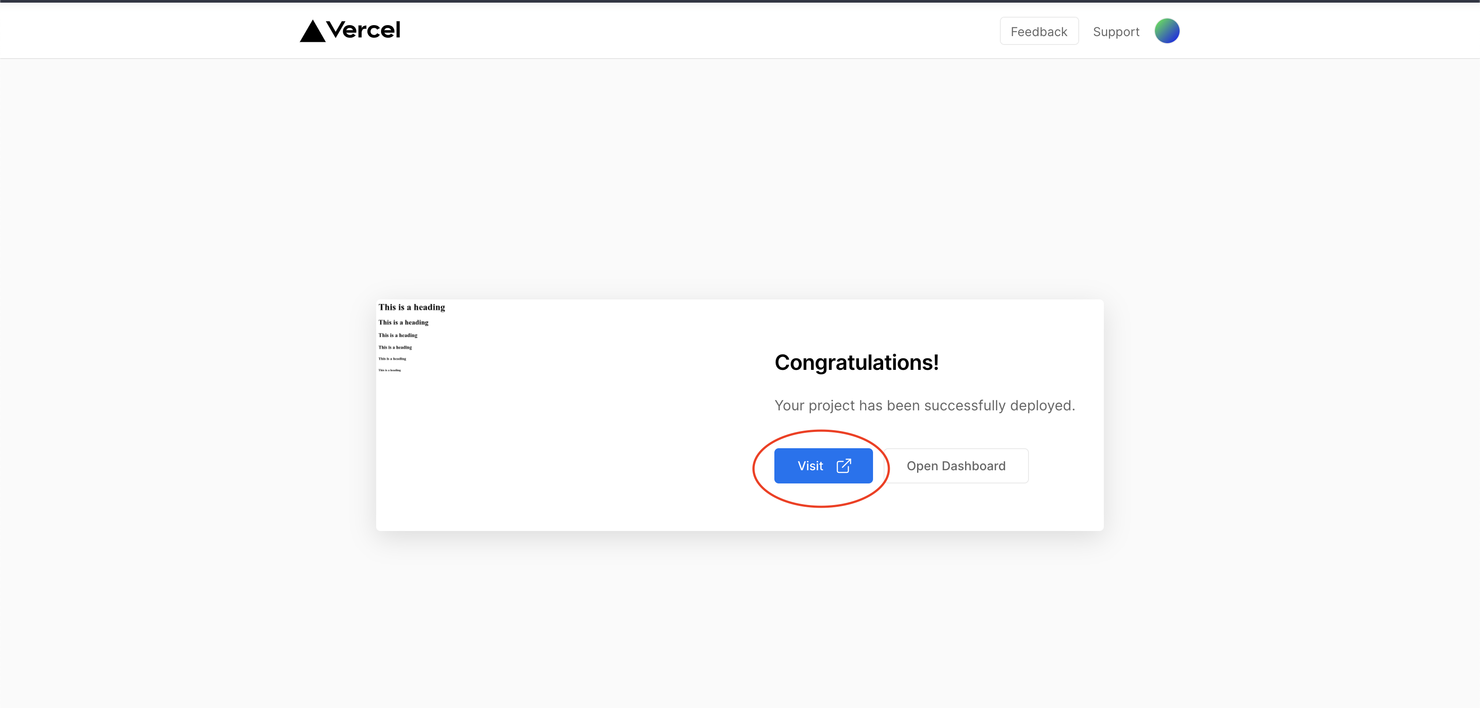
Task: Click the gray page background below the card
Action: coord(740,620)
